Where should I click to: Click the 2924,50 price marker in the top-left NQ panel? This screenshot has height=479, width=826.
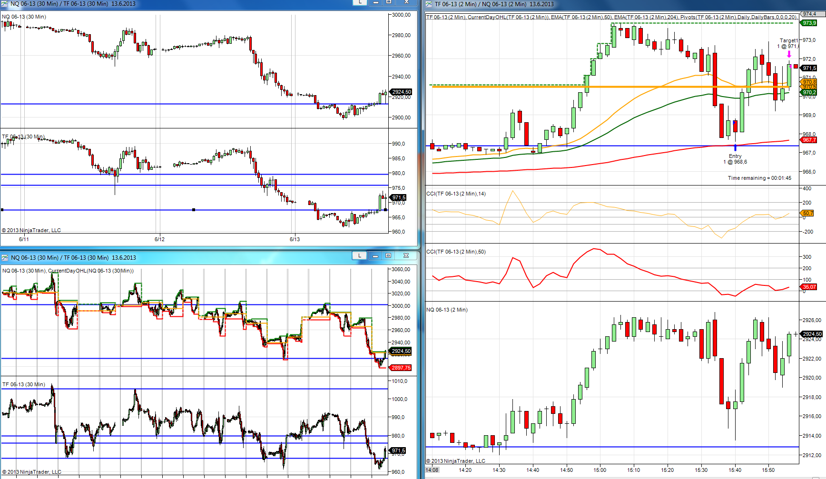pos(401,92)
